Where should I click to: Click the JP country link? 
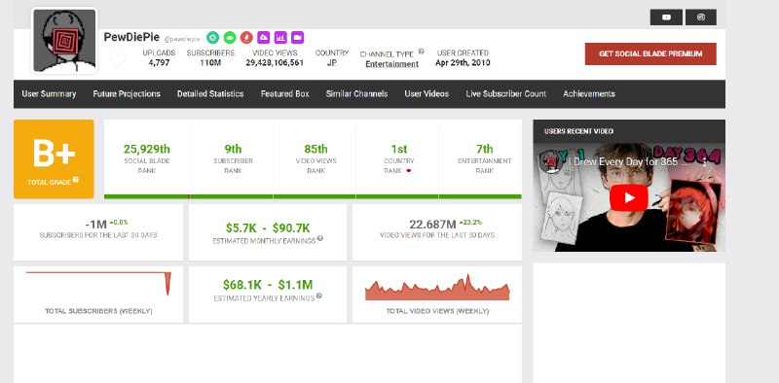click(332, 63)
